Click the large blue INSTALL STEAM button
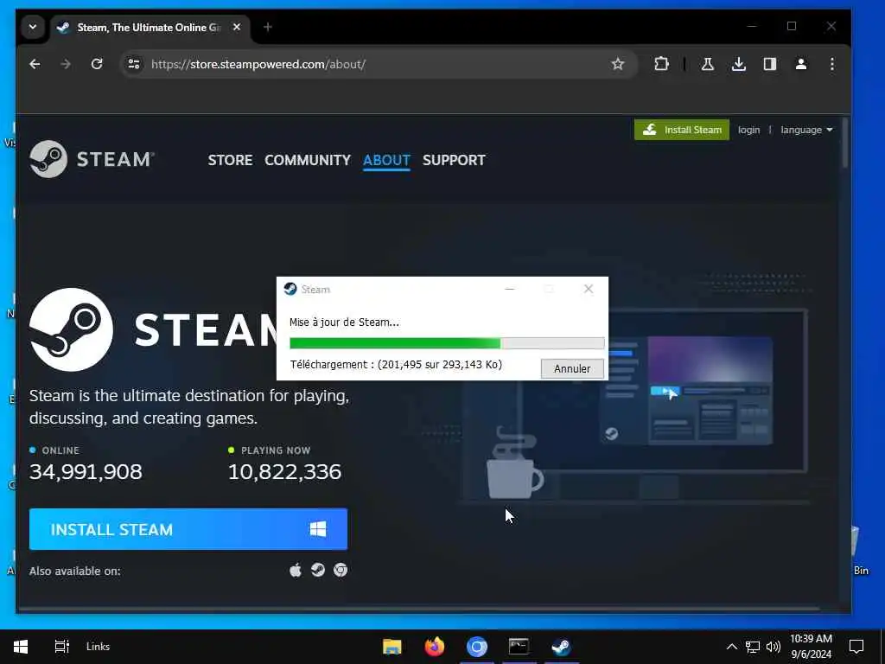This screenshot has height=664, width=885. 188,529
